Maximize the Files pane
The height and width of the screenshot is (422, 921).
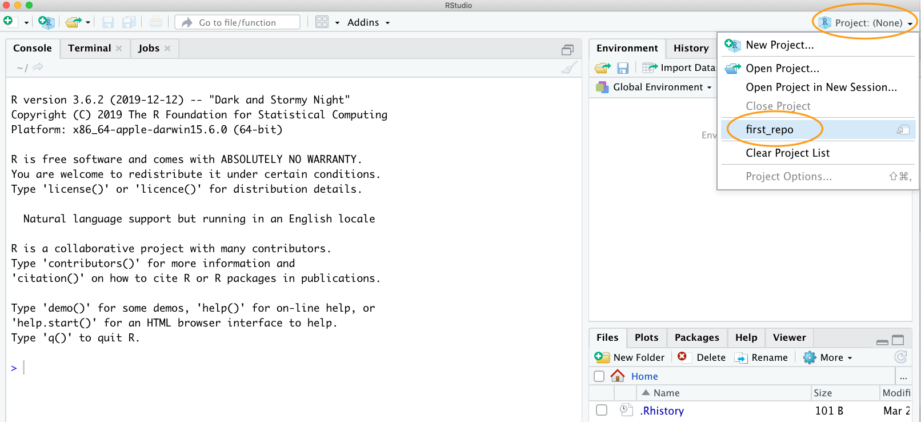tap(898, 340)
